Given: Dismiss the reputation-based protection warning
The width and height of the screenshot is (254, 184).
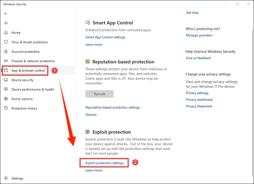Looking at the screenshot, I should 91,115.
